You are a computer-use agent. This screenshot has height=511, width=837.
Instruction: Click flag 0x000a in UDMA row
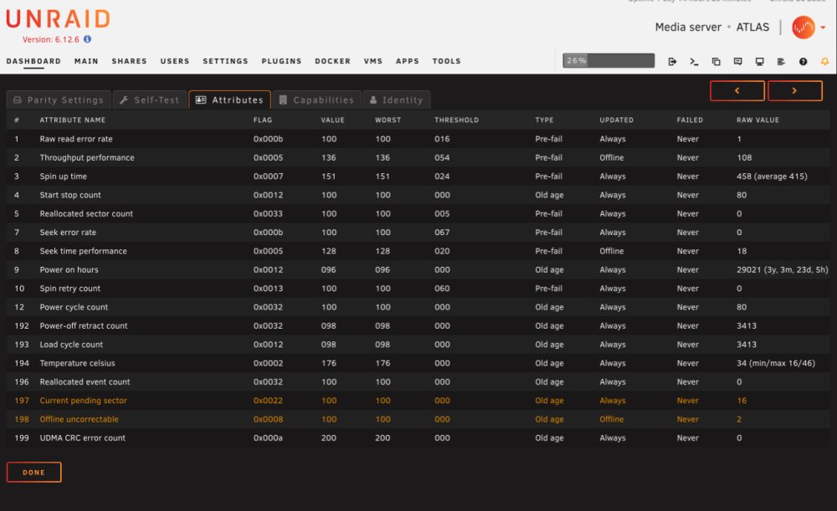(x=268, y=437)
